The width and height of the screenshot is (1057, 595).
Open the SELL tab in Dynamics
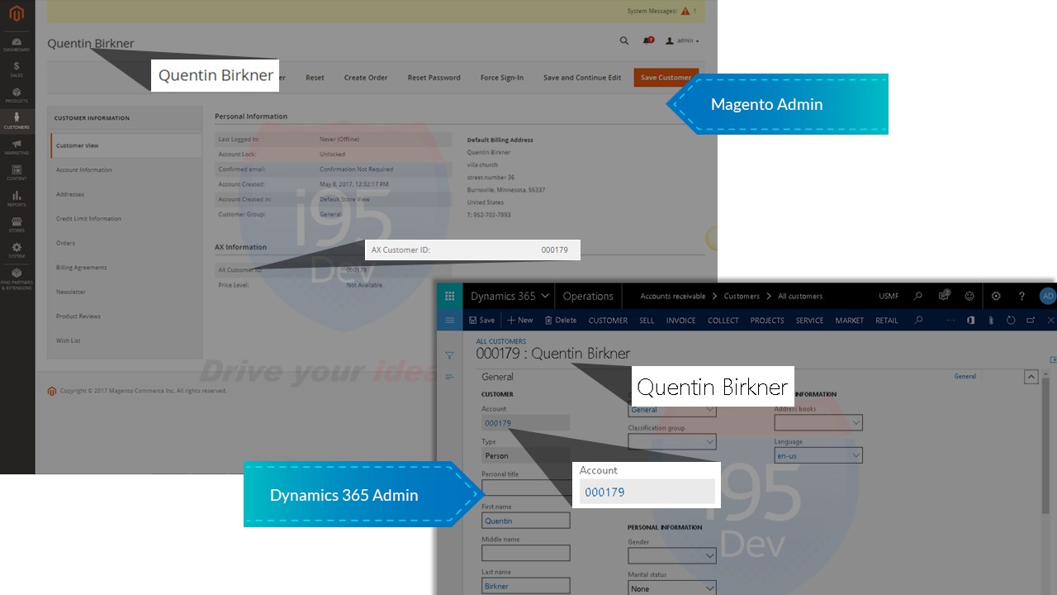(647, 321)
